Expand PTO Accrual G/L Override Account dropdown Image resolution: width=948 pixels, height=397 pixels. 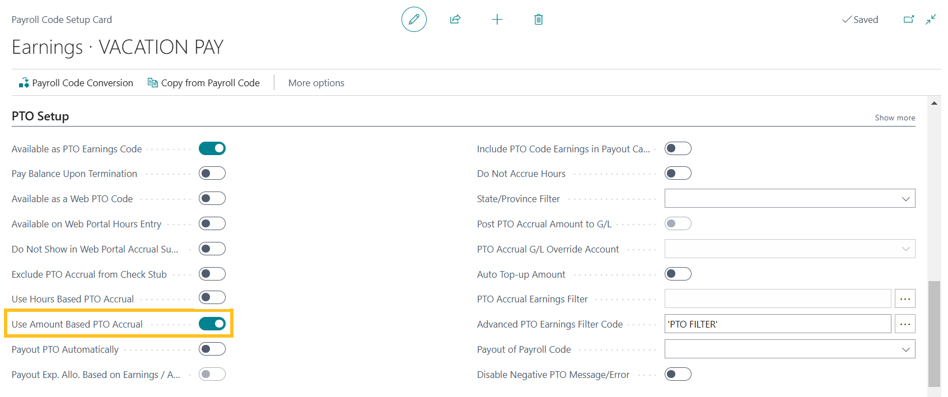905,249
